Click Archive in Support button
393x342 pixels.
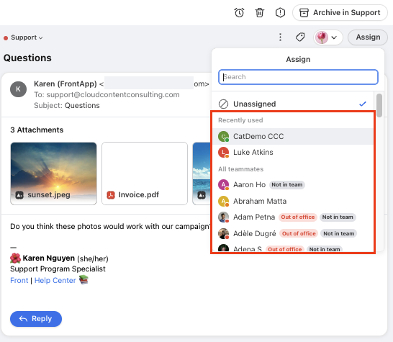340,12
